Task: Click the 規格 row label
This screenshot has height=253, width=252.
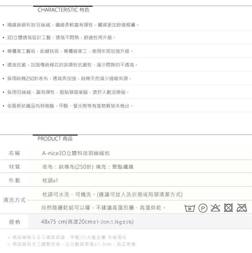Action: point(14,222)
